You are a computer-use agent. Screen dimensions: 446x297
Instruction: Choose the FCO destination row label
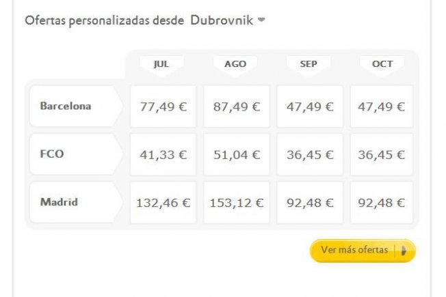coord(76,154)
